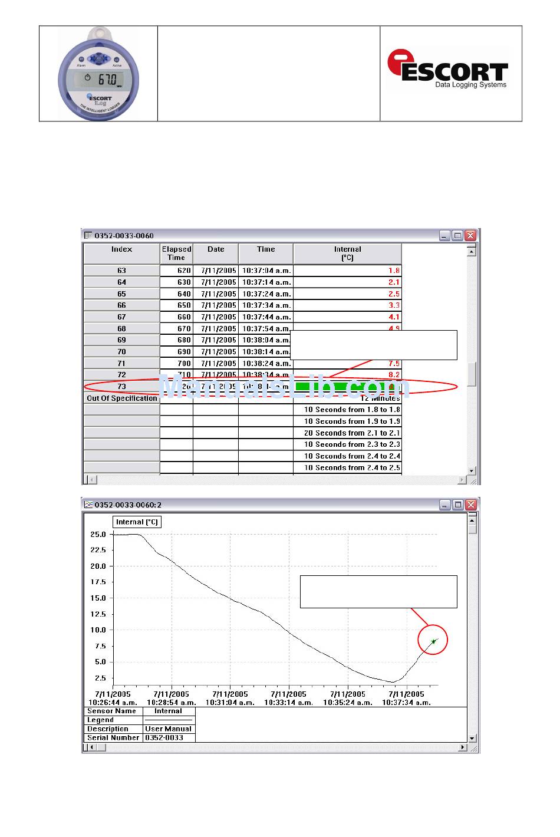This screenshot has height=837, width=560.
Task: Click the Serial Number value 0352-0033
Action: coord(164,737)
